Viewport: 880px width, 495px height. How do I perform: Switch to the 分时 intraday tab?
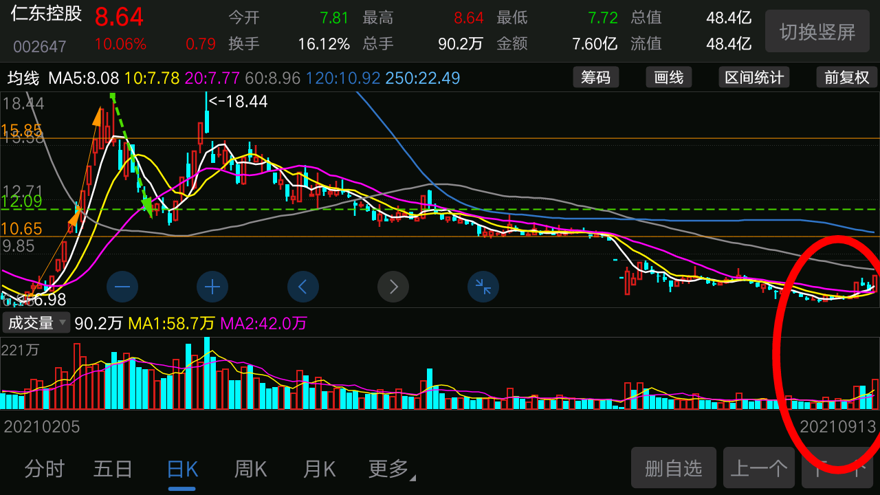pos(43,468)
